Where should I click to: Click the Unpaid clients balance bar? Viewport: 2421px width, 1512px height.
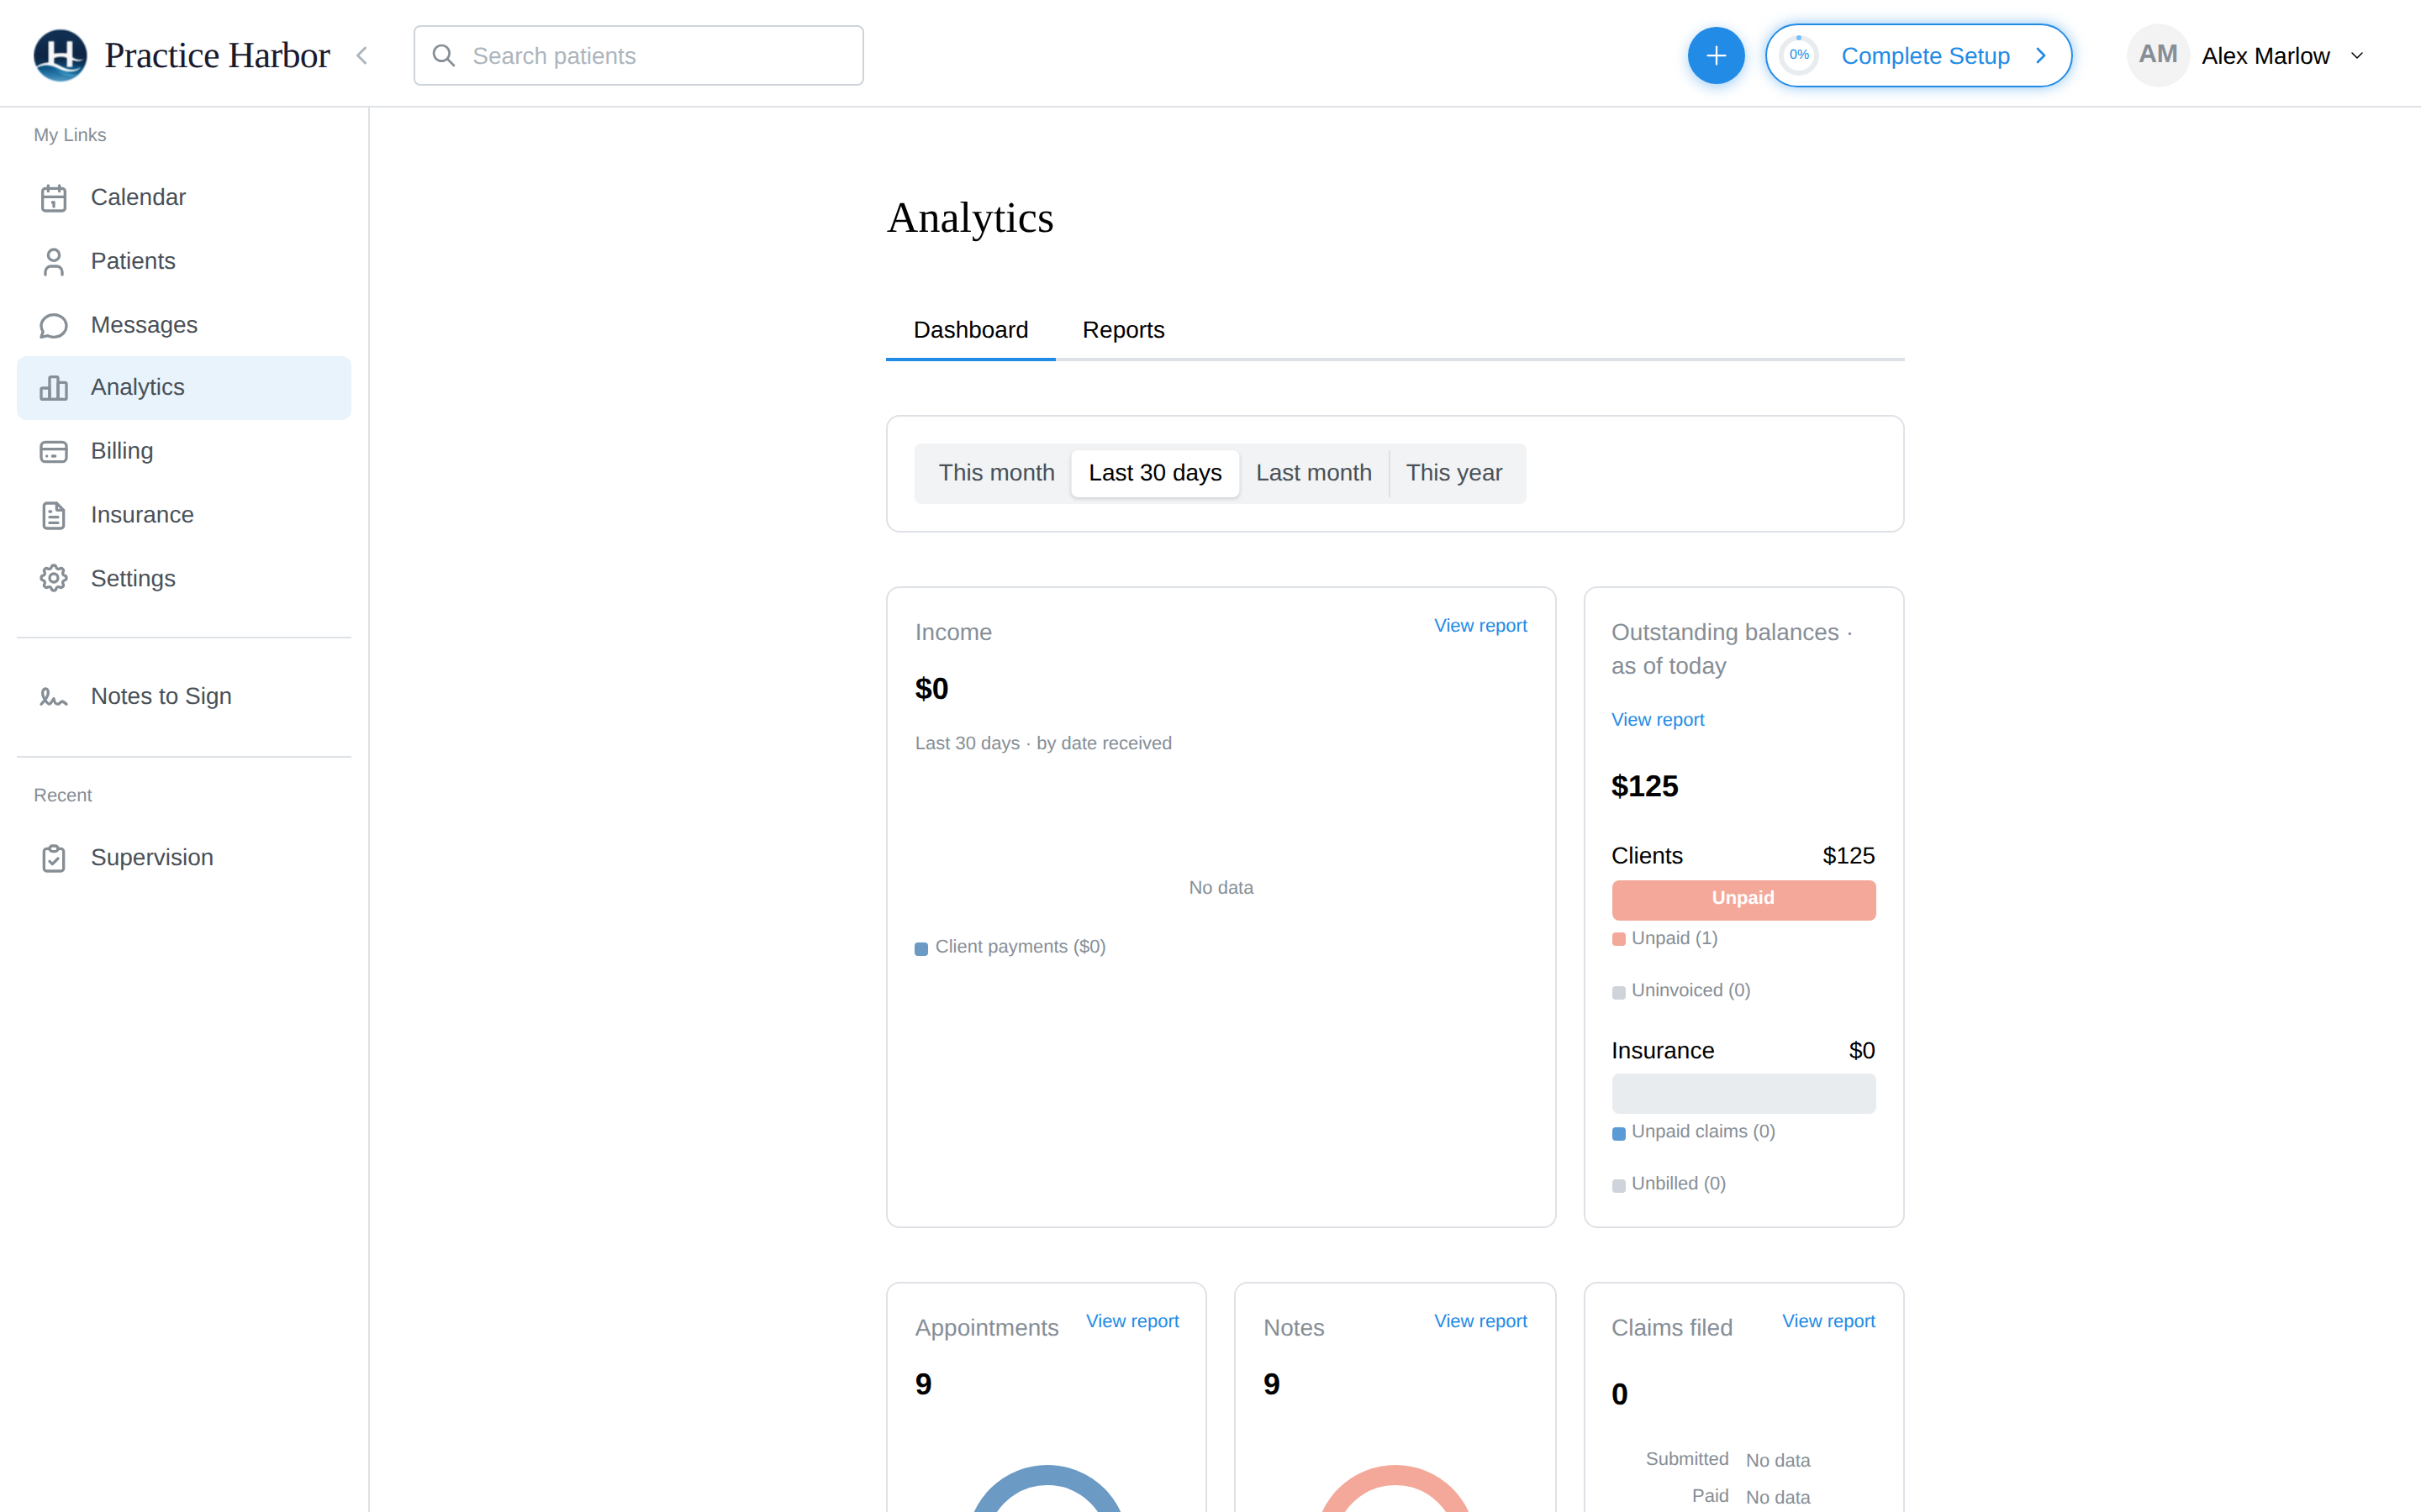(1743, 899)
